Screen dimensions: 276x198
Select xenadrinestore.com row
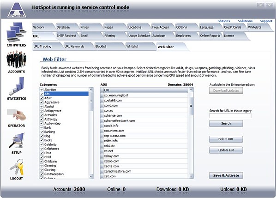(x=144, y=171)
